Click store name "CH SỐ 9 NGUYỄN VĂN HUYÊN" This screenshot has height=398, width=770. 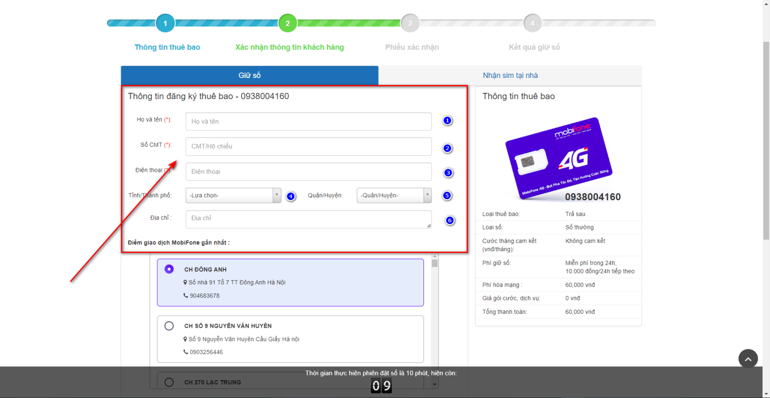228,326
